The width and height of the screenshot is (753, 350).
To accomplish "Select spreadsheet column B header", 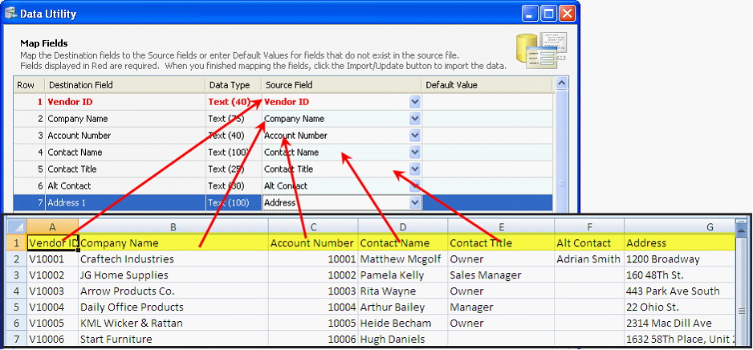I will click(173, 227).
